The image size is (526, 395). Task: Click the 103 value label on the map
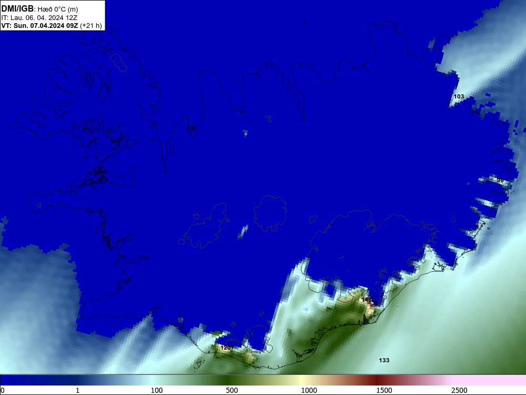coord(459,96)
